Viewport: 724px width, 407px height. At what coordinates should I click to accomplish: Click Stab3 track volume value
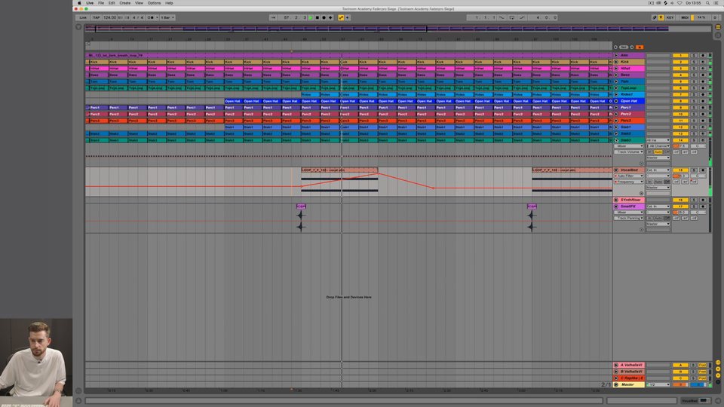(680, 145)
